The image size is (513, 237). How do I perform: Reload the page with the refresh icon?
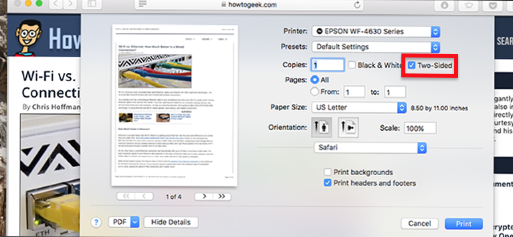[x=357, y=5]
